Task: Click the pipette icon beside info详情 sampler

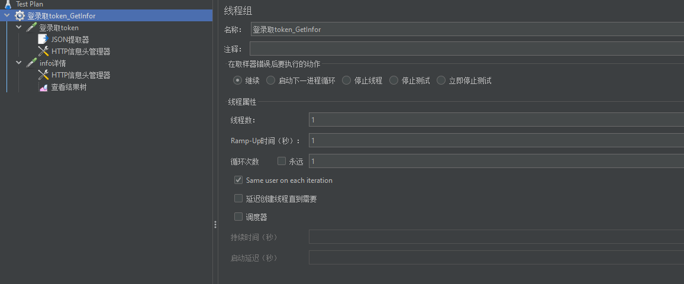Action: coord(31,63)
